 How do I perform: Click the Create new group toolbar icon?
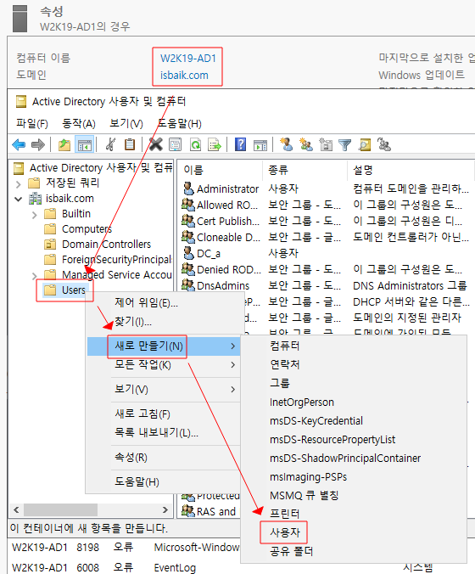coord(306,144)
